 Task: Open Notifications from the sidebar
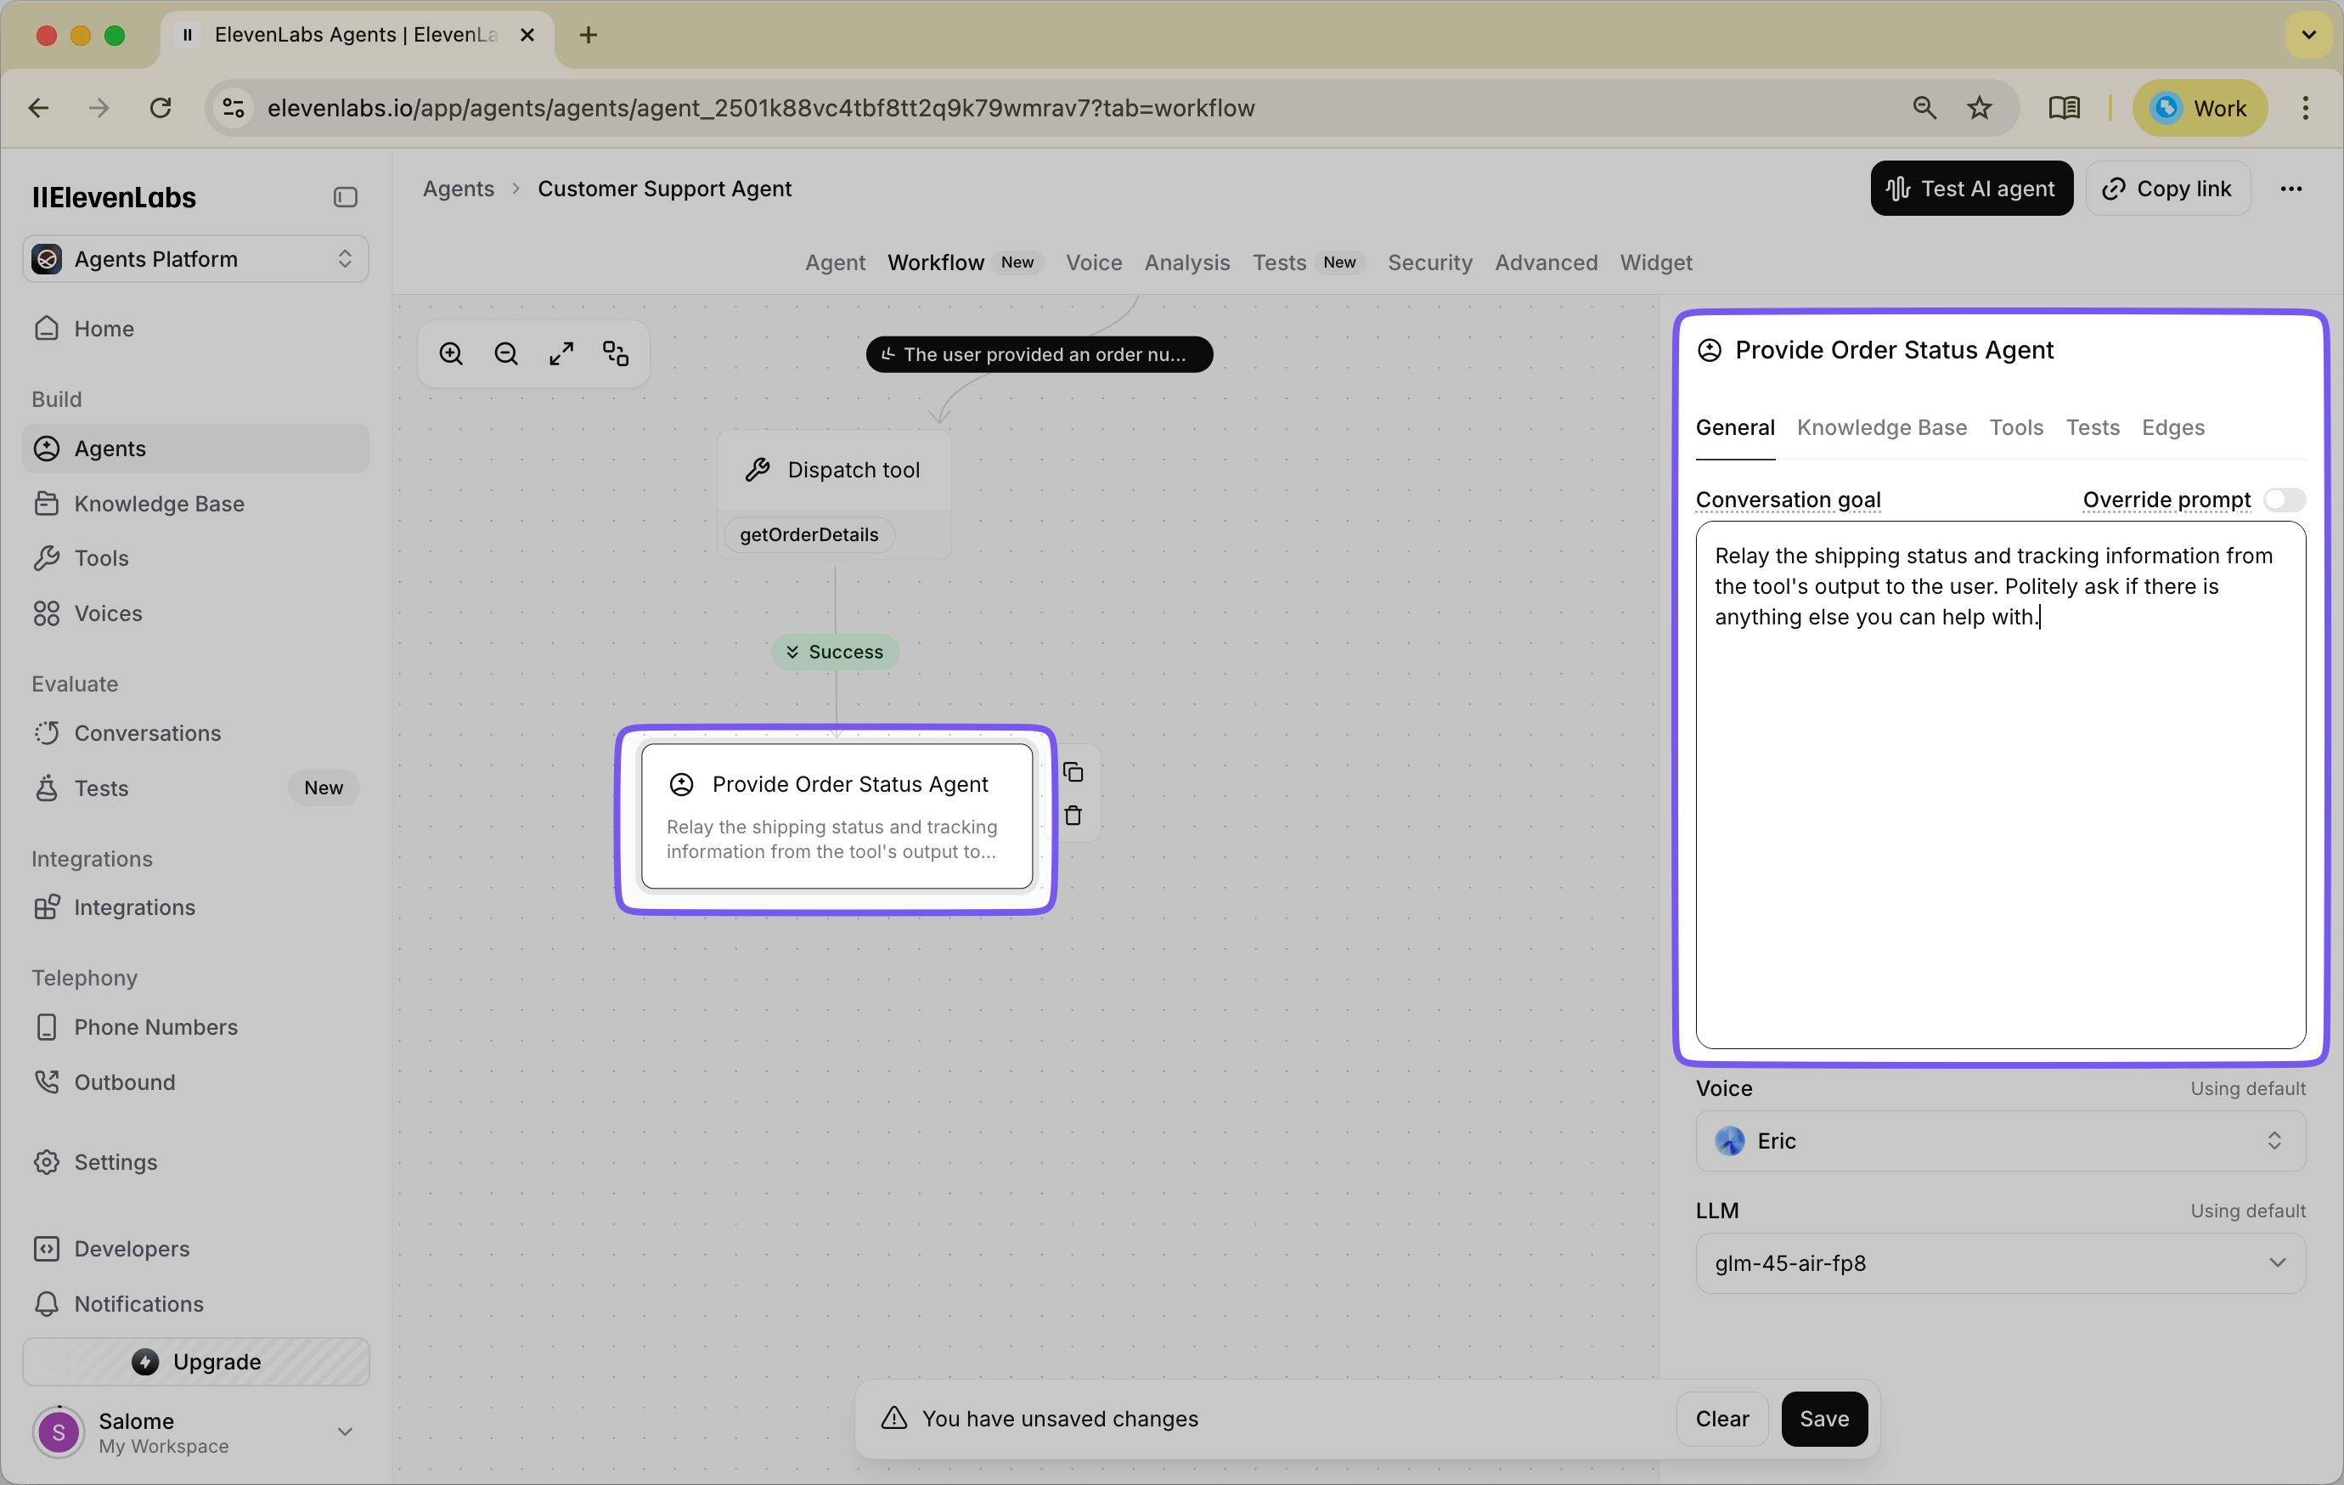(139, 1304)
